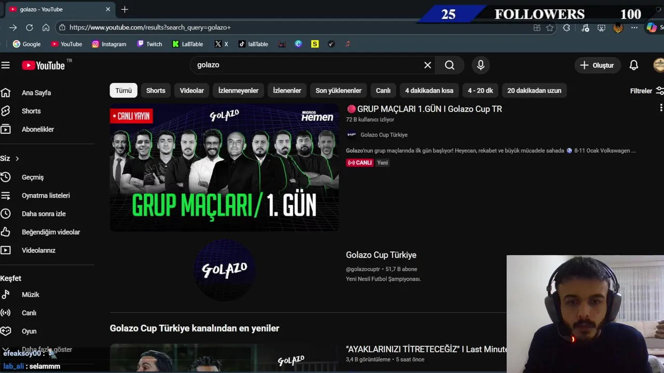Image resolution: width=664 pixels, height=373 pixels.
Task: Click the browser address bar URL
Action: point(150,27)
